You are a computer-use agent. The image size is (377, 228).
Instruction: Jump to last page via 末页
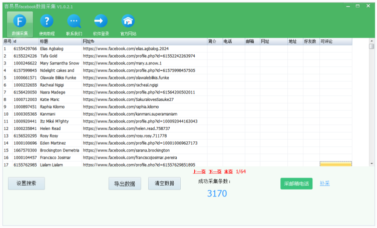click(x=228, y=171)
